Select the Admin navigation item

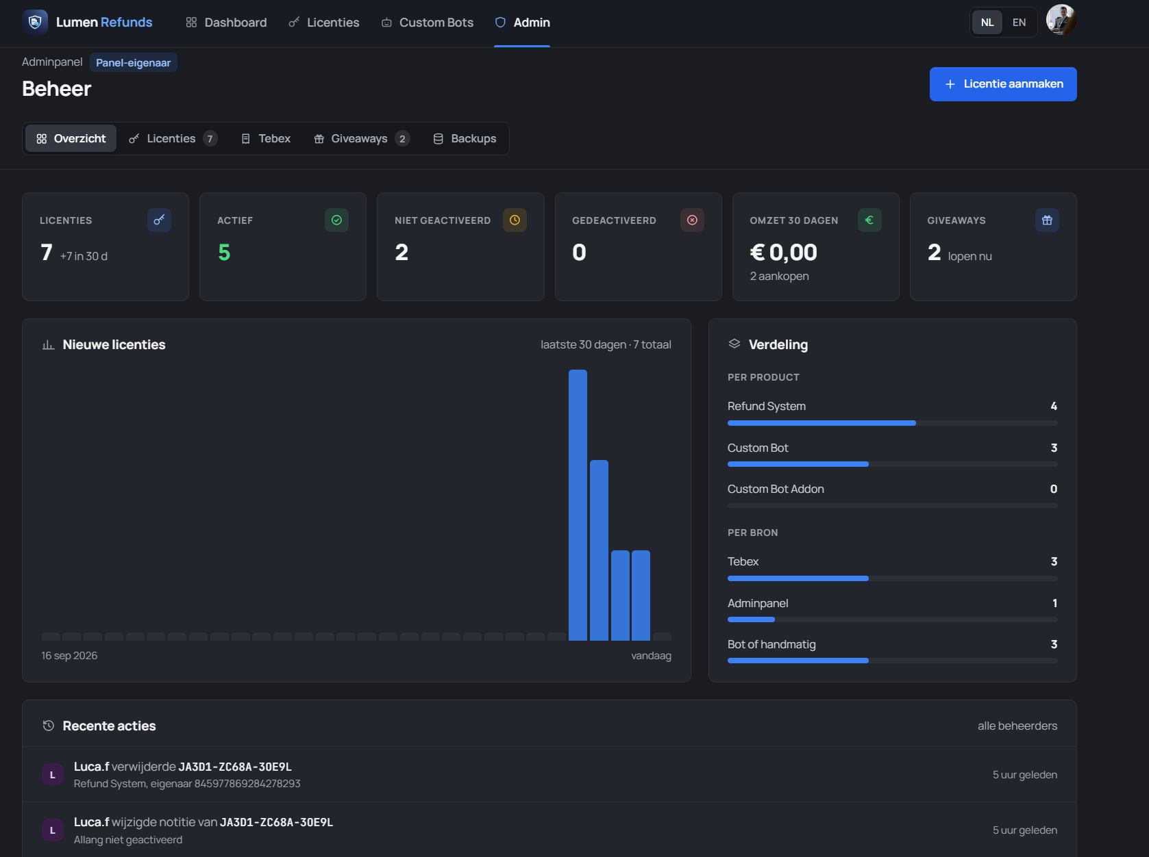pyautogui.click(x=522, y=23)
